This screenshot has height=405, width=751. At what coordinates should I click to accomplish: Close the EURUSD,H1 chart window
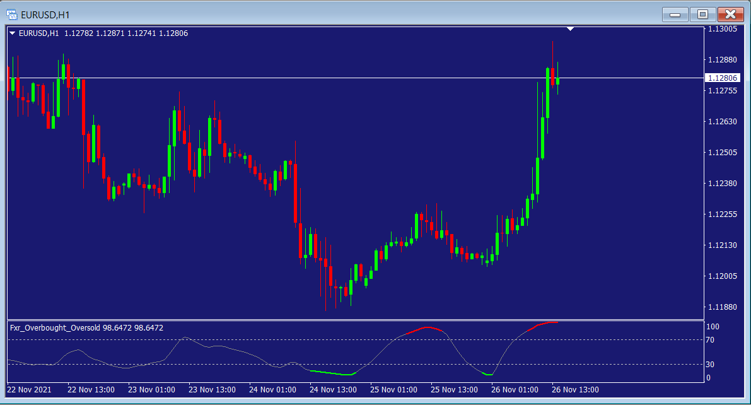(730, 14)
